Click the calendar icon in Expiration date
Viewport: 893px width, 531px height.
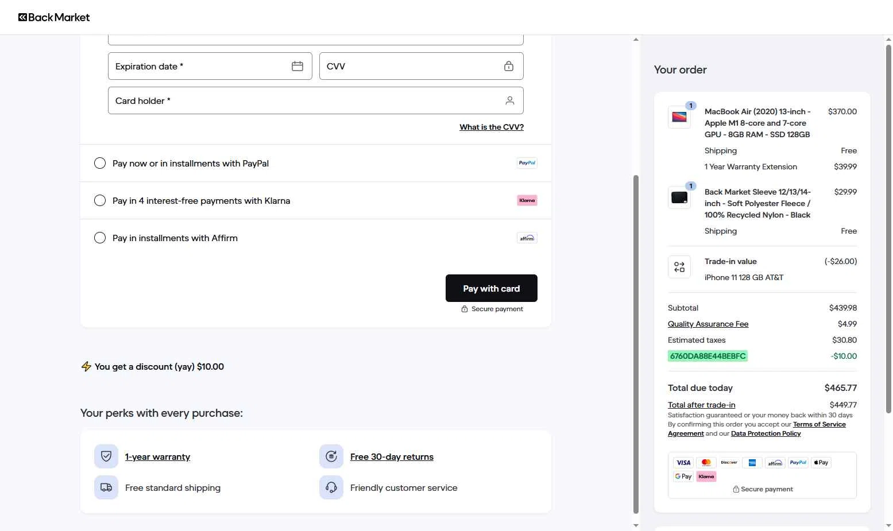297,66
